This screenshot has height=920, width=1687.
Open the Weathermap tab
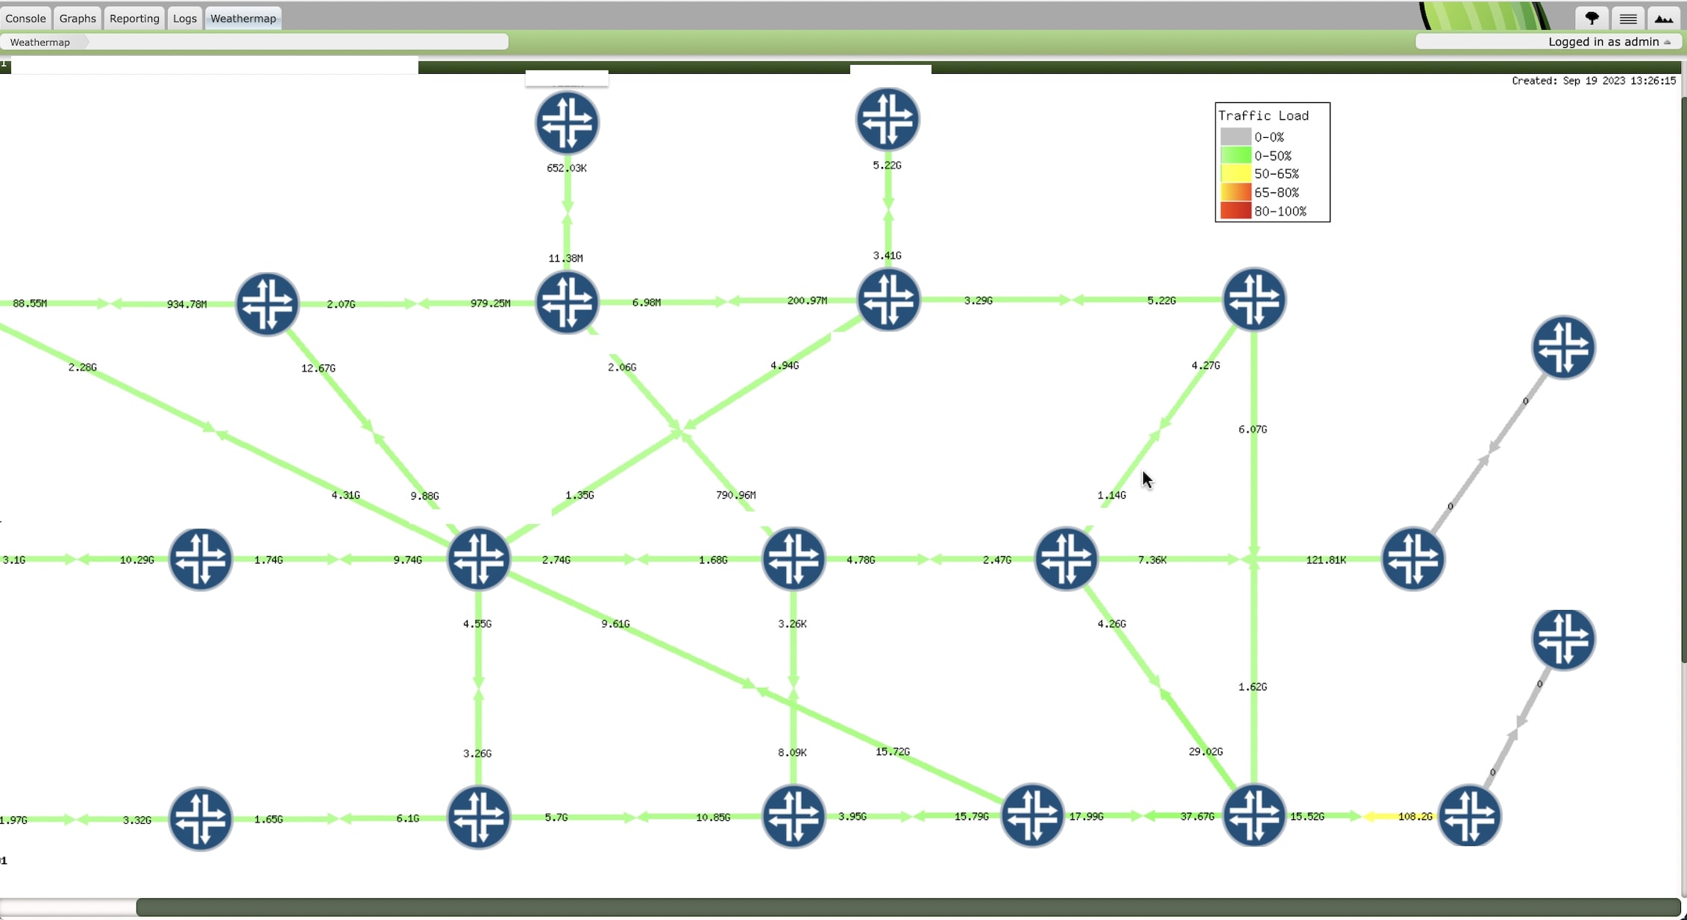click(242, 17)
